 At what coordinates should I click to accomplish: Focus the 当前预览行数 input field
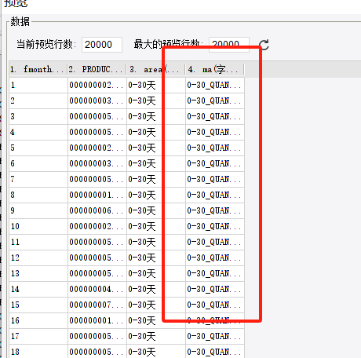coord(102,45)
